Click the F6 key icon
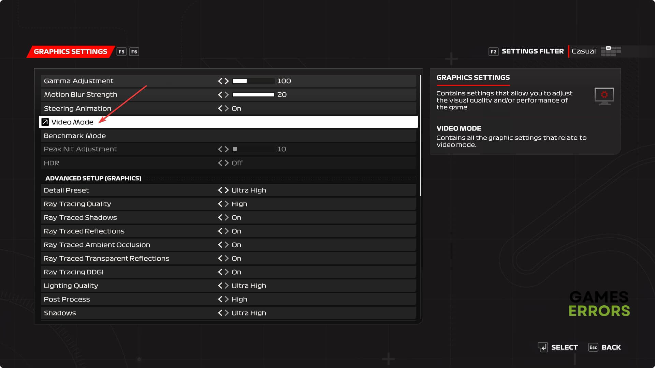The image size is (655, 368). click(x=134, y=52)
